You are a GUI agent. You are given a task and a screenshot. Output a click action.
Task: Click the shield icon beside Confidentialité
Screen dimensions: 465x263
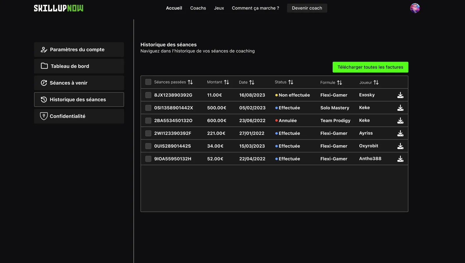pyautogui.click(x=44, y=116)
